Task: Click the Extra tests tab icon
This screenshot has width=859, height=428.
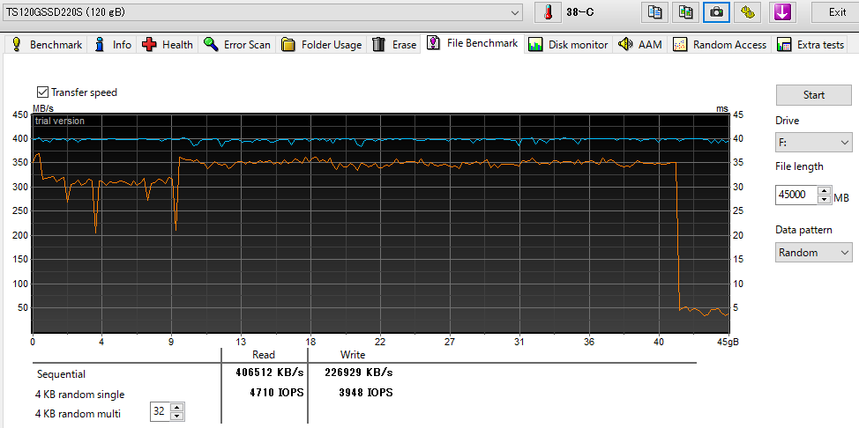Action: [784, 45]
